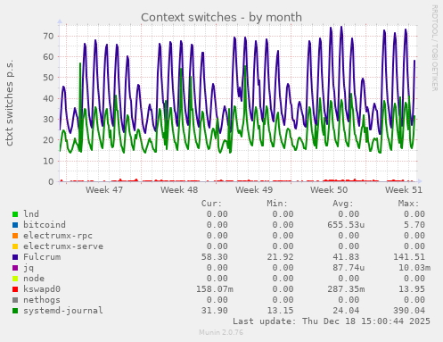
Task: Click the jq purple legend swatch
Action: (15, 268)
